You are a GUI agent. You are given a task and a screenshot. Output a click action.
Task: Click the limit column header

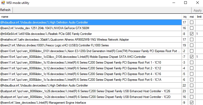point(199,17)
